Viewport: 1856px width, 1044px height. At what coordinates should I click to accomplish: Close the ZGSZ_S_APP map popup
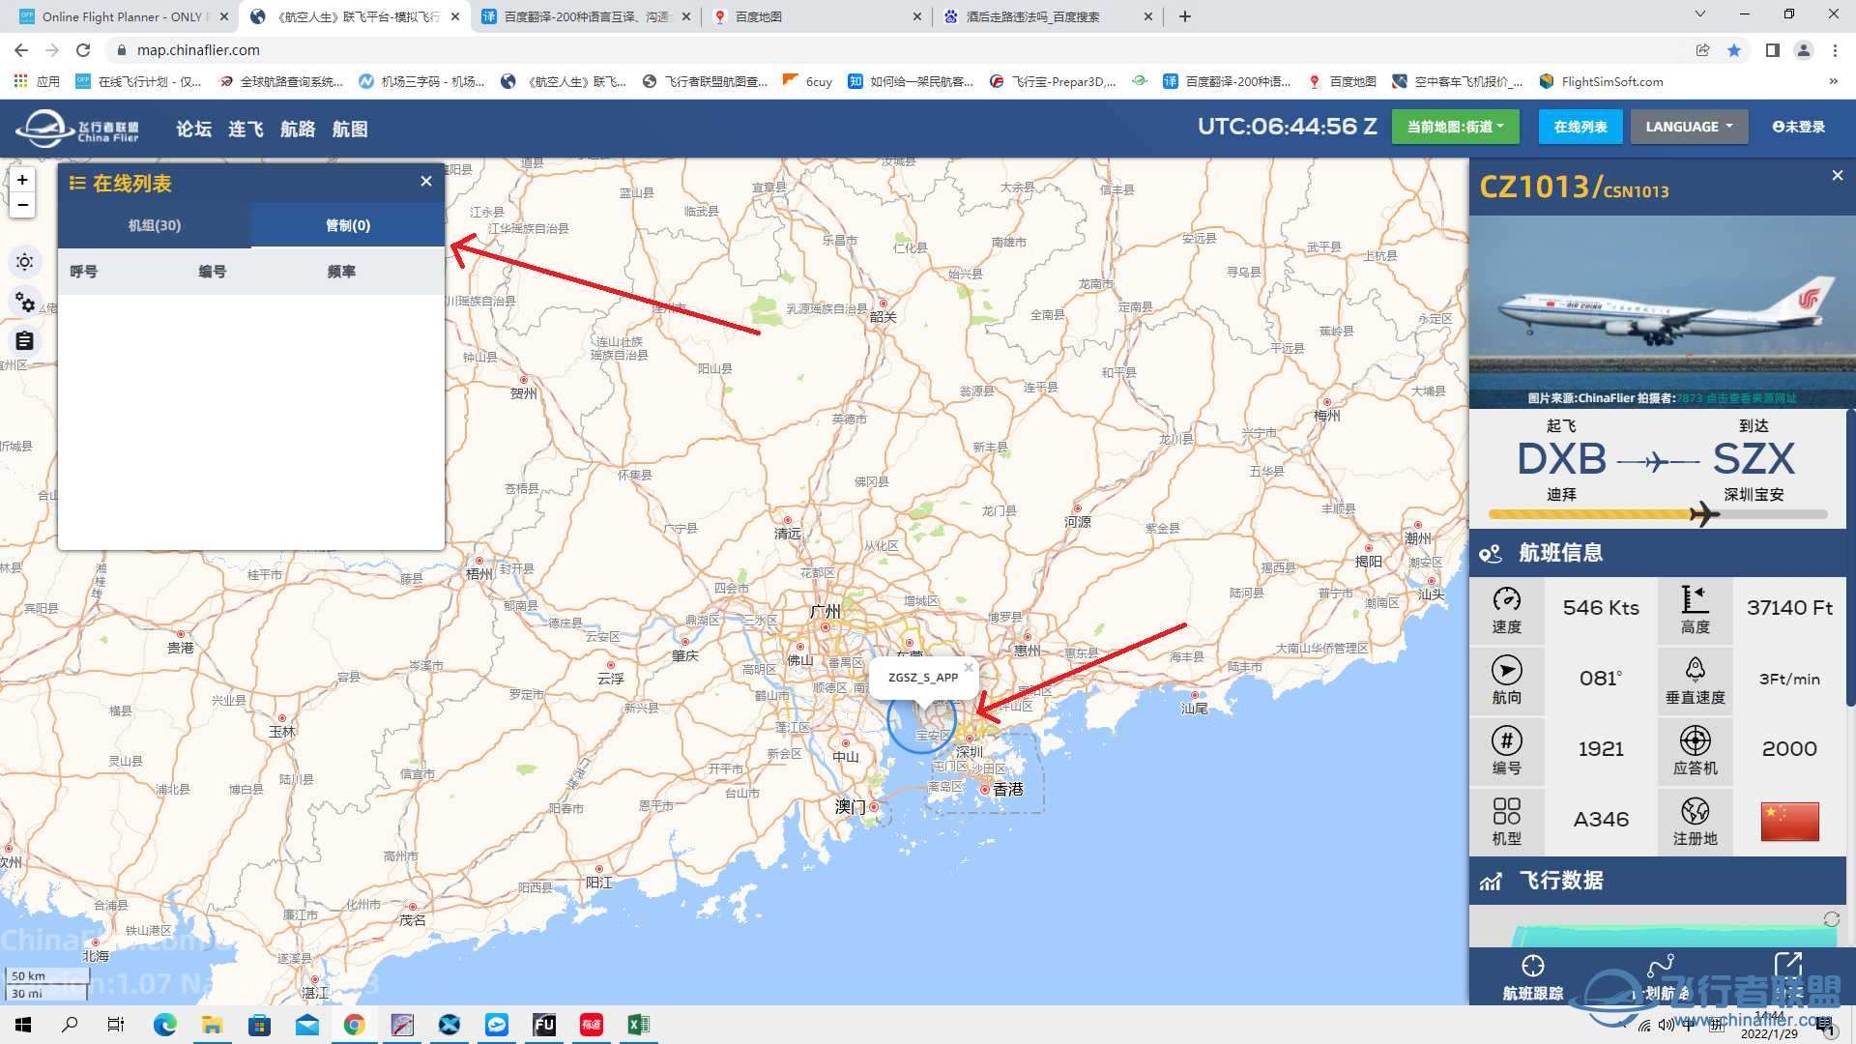[x=969, y=667]
